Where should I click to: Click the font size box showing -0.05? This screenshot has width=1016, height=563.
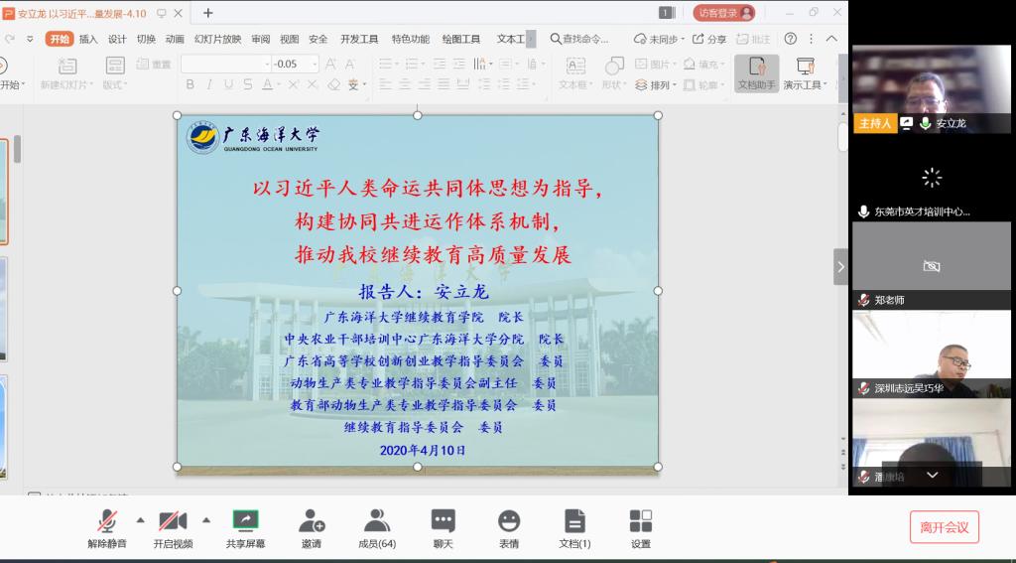[x=290, y=64]
